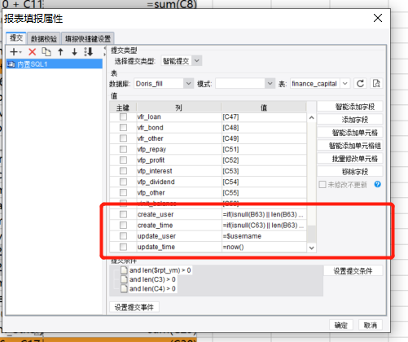Delete selected item with red X icon
Image resolution: width=408 pixels, height=342 pixels.
[33, 51]
